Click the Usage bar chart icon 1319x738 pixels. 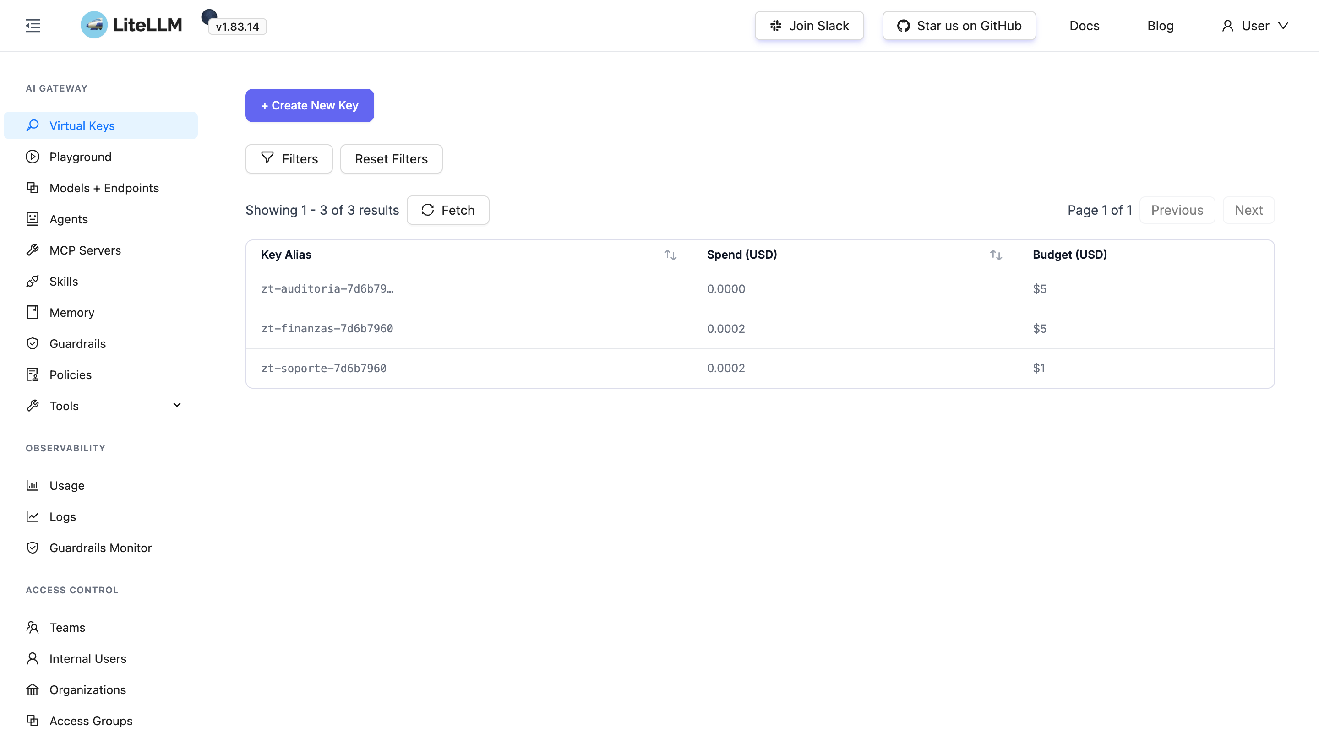pyautogui.click(x=33, y=485)
